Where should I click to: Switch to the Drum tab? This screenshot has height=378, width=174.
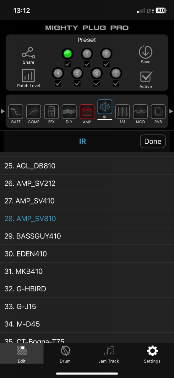[x=65, y=355]
